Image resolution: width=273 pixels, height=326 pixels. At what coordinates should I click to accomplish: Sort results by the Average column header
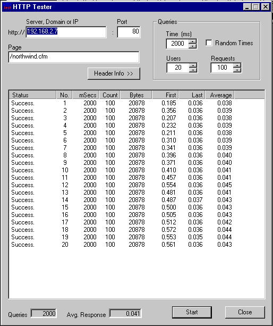220,95
